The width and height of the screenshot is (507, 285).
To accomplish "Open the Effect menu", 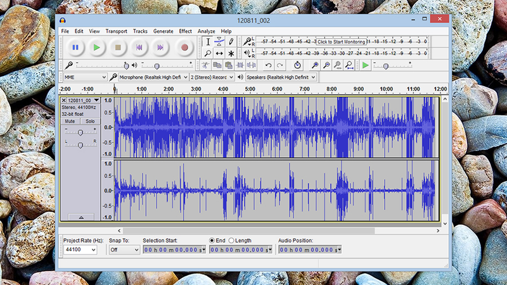I will [x=185, y=31].
